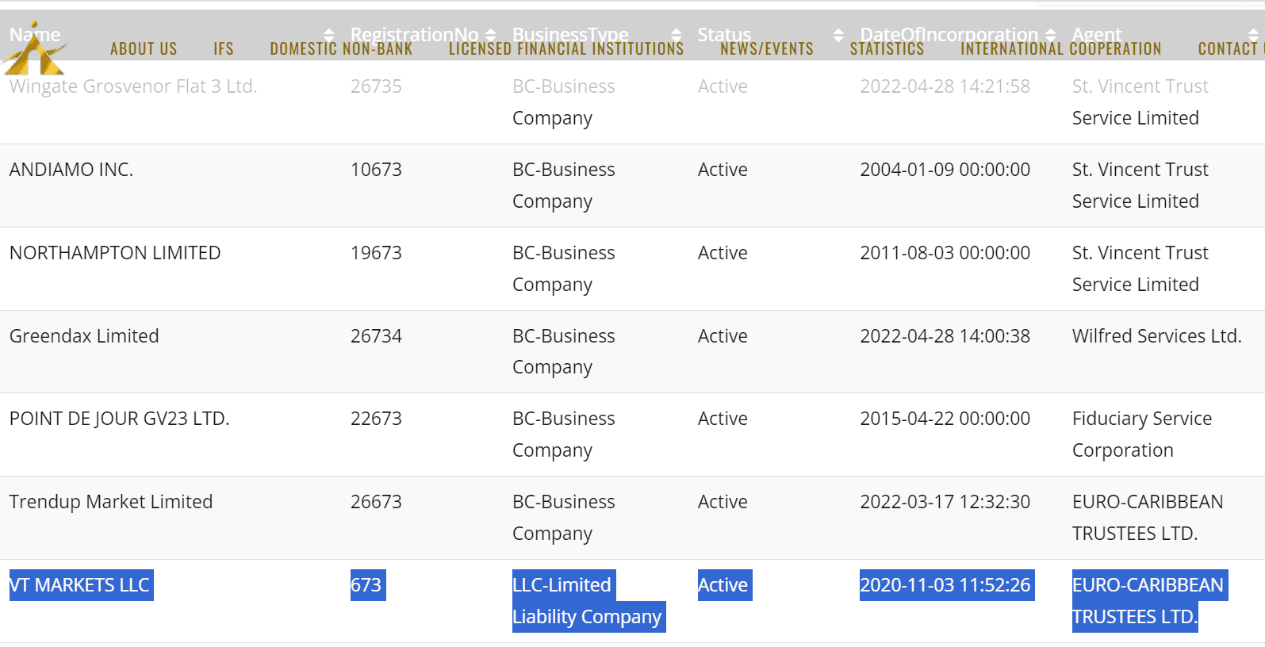This screenshot has width=1265, height=647.
Task: Click registration number 26673
Action: point(376,502)
